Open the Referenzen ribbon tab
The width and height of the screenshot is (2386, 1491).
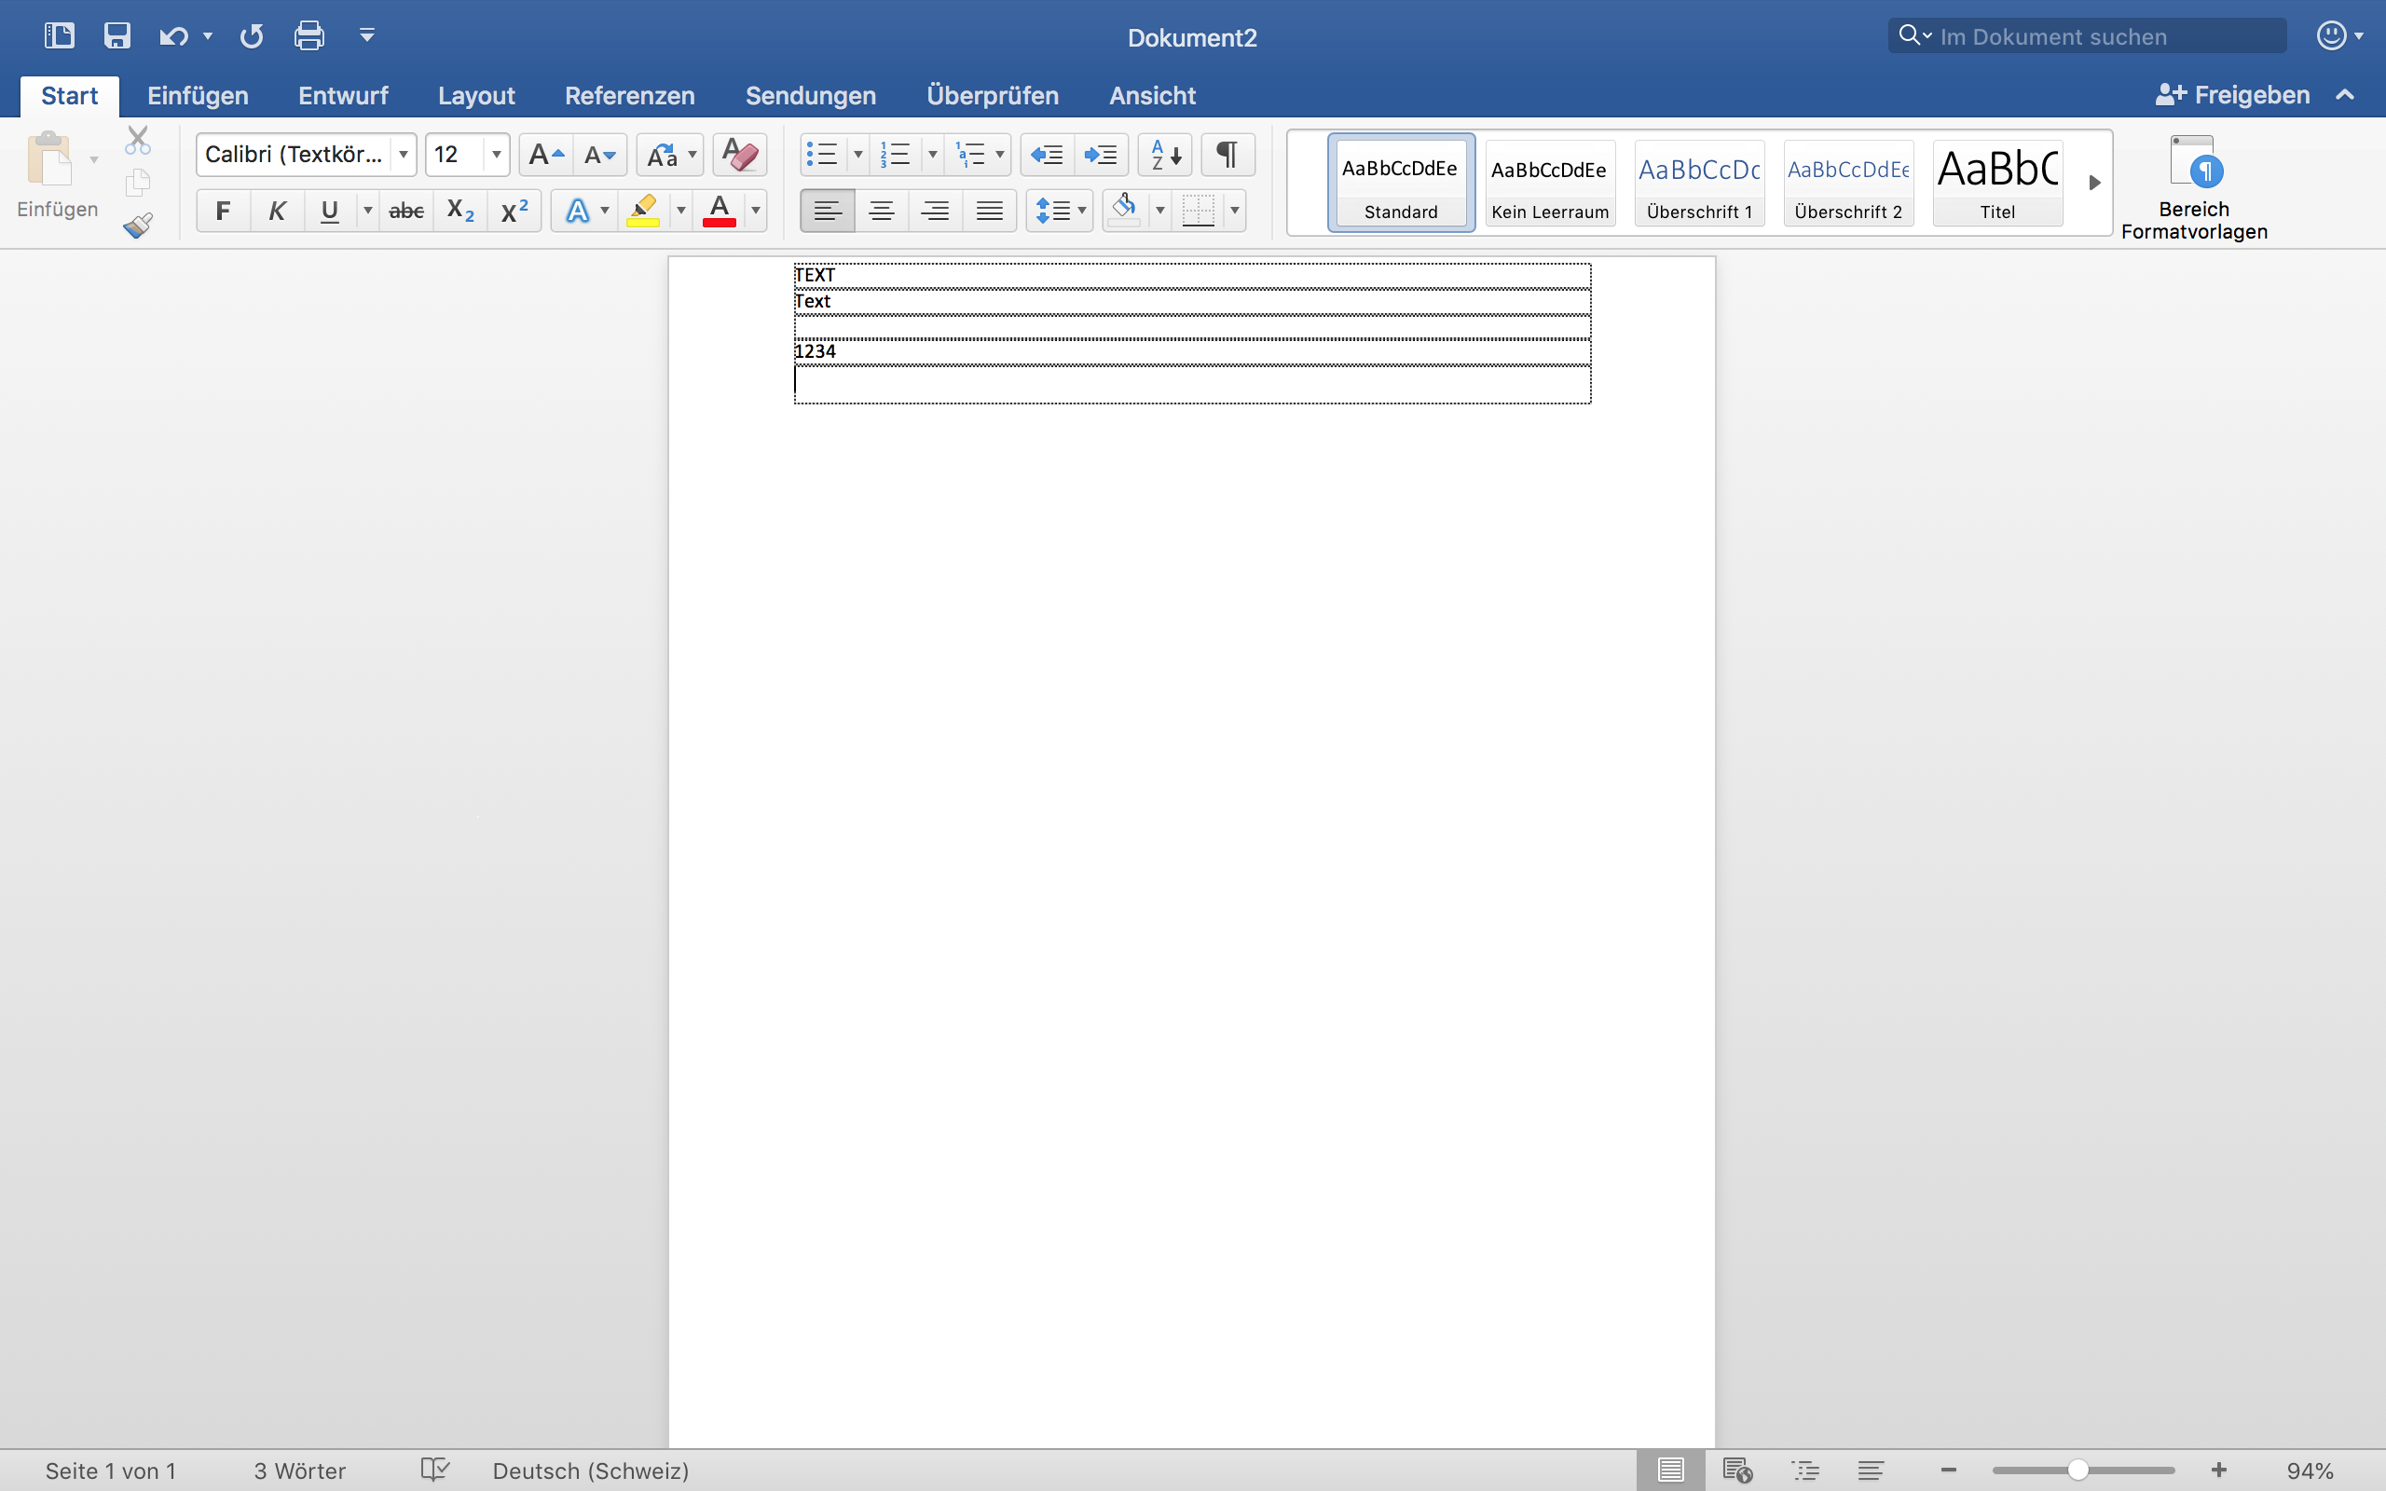click(x=629, y=96)
